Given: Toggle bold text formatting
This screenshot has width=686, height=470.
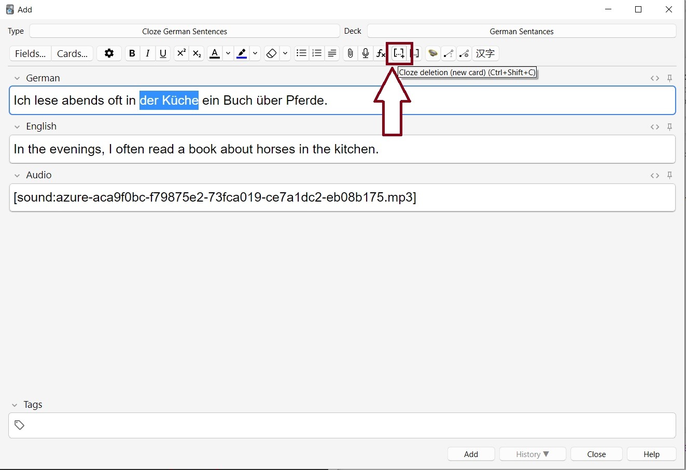Looking at the screenshot, I should click(132, 53).
